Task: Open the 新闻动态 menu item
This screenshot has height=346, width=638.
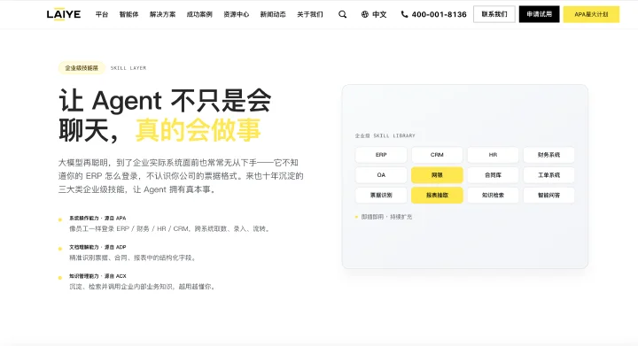Action: click(273, 14)
